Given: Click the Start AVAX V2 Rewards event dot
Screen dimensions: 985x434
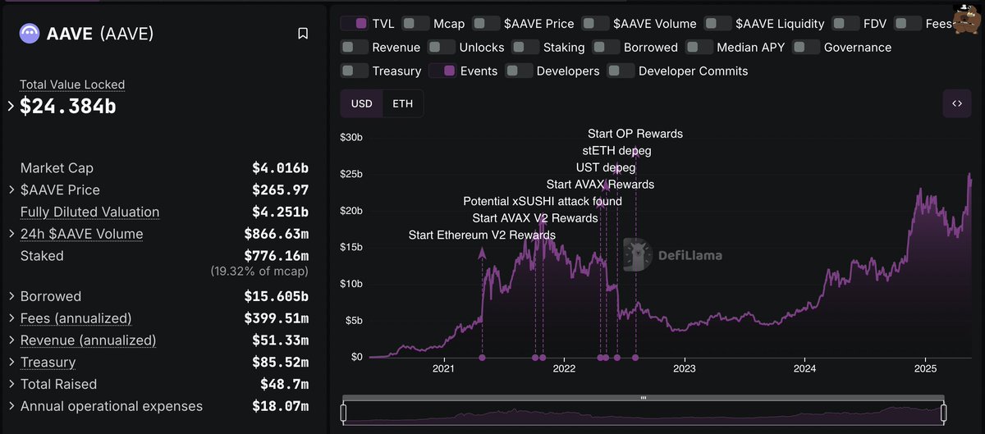Looking at the screenshot, I should coord(535,358).
